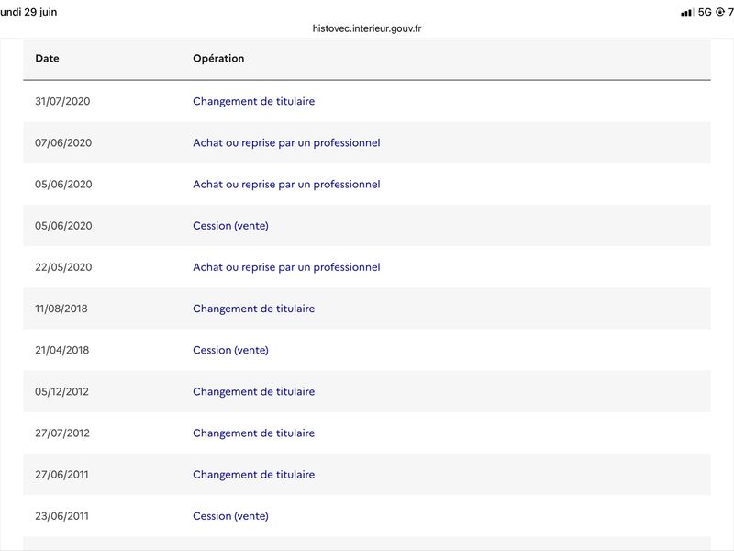The height and width of the screenshot is (551, 734).
Task: Tap the 5G network indicator
Action: pos(705,12)
